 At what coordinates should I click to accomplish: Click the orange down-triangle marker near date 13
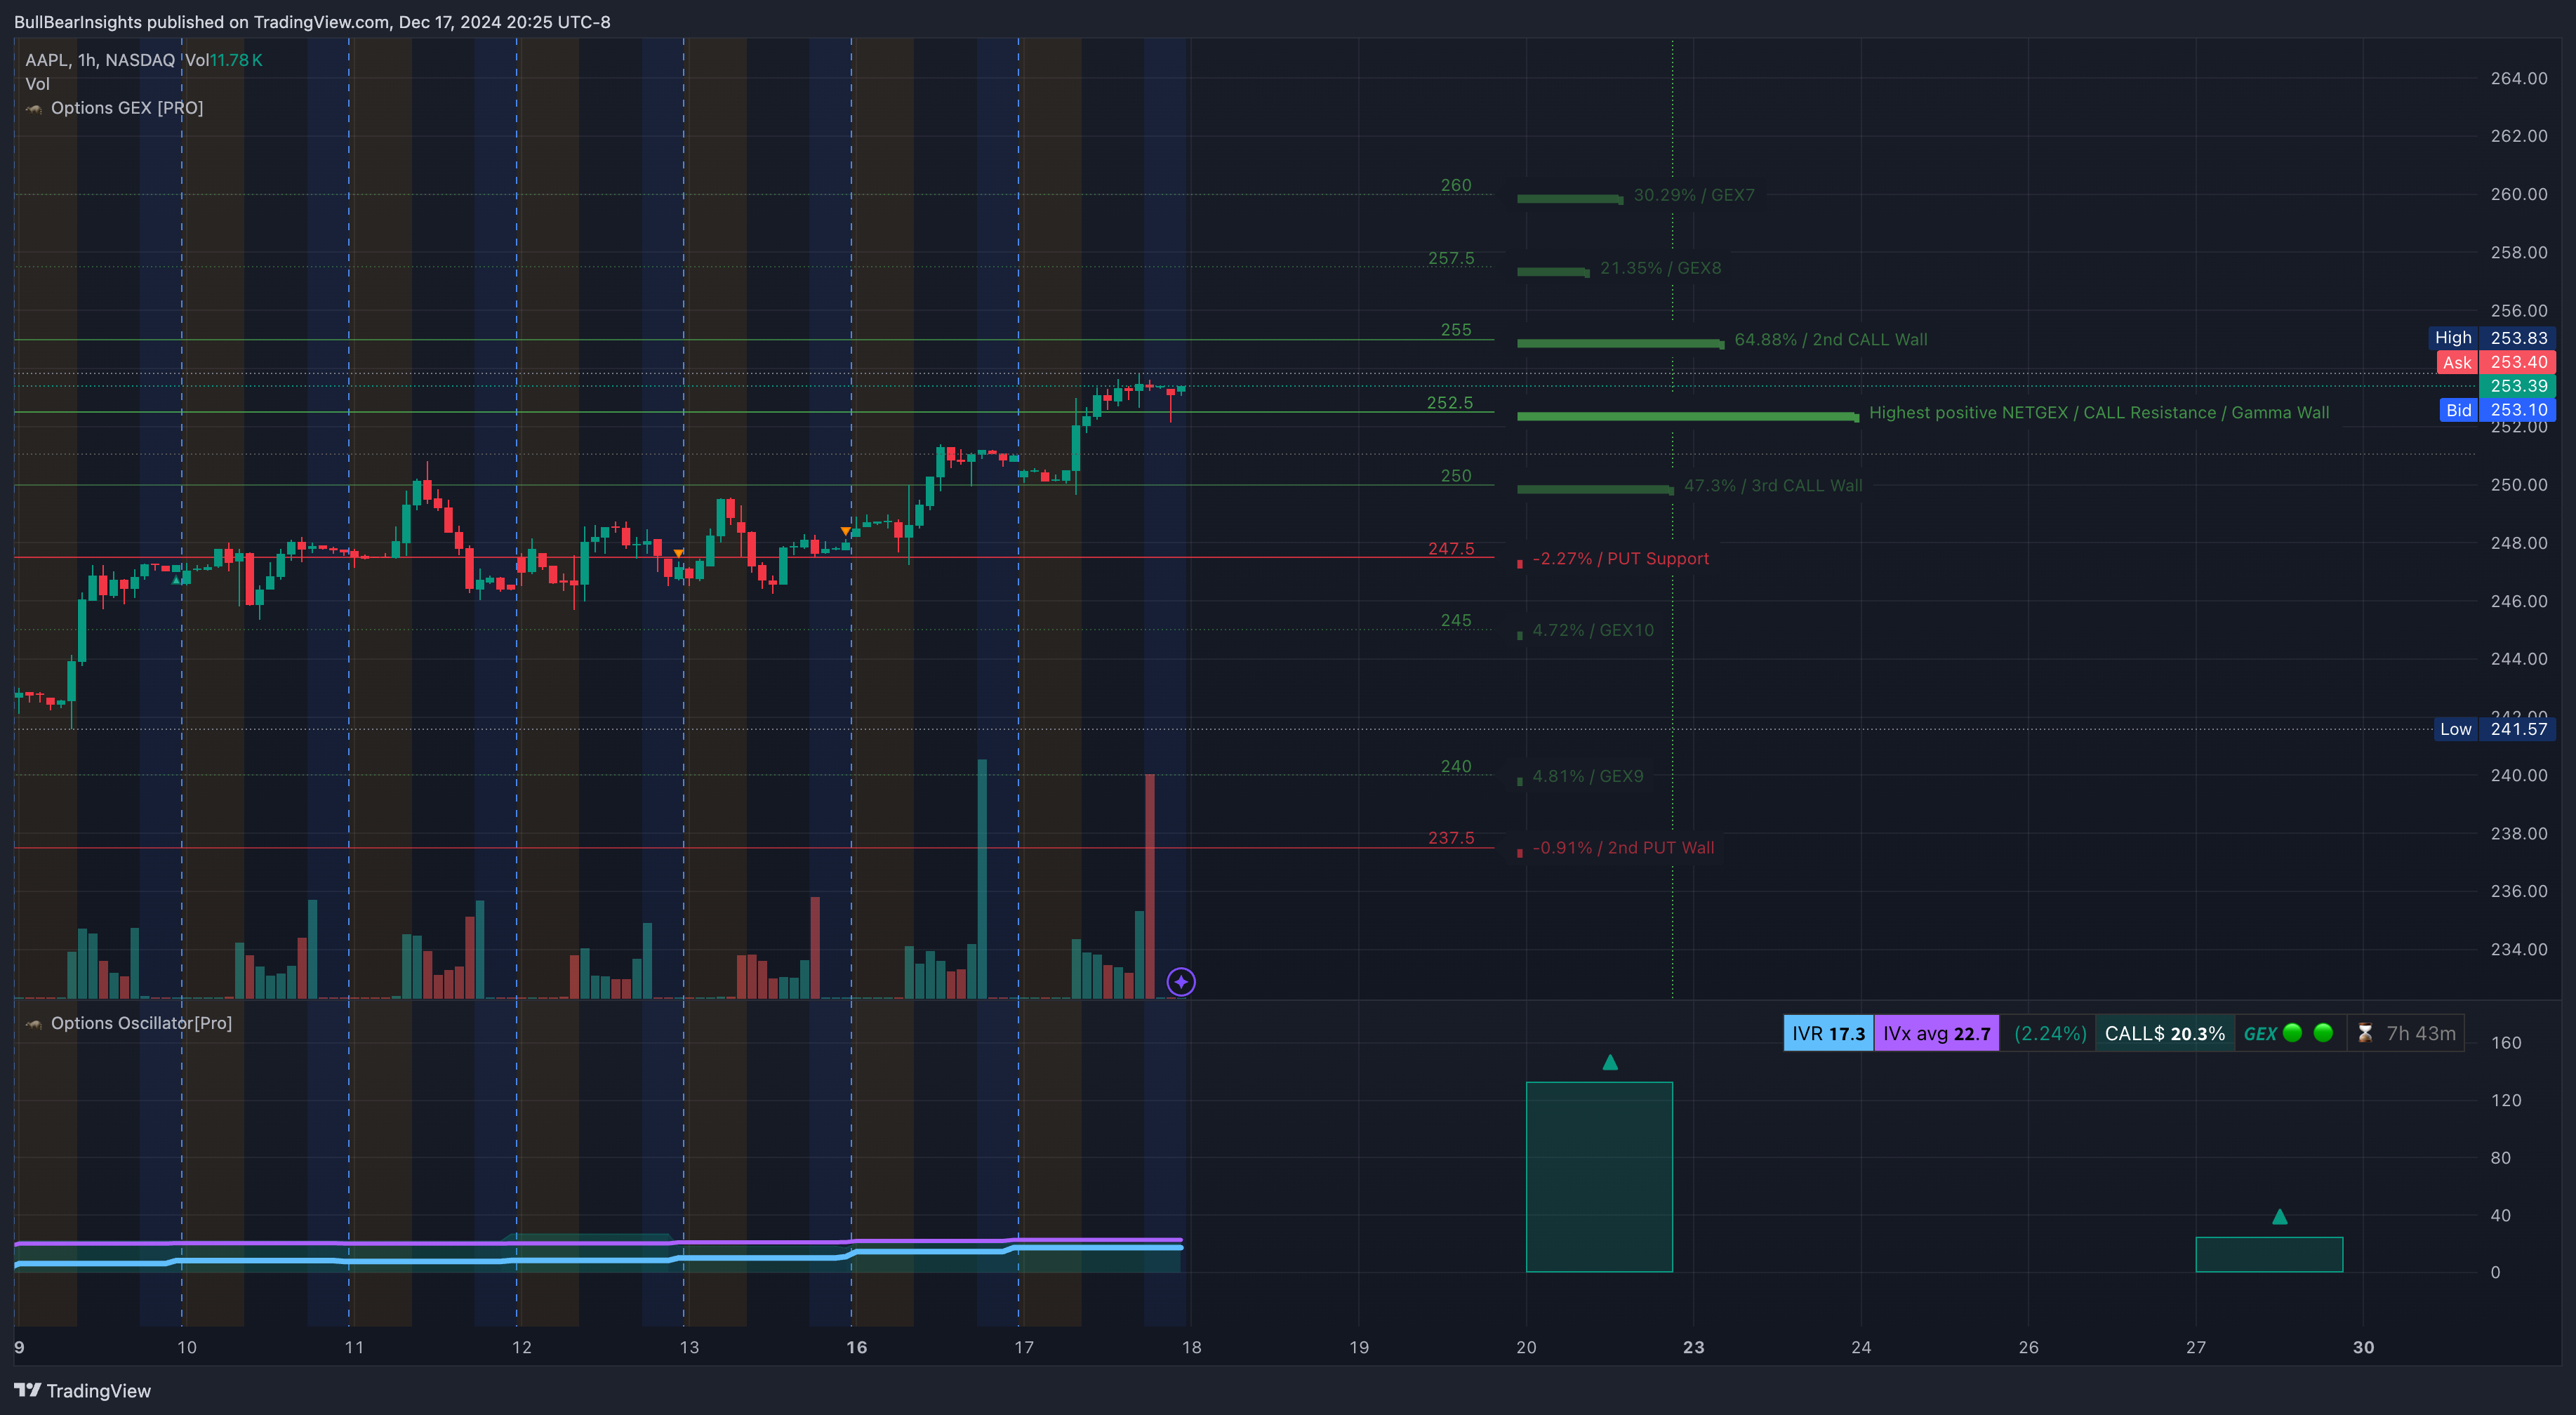[x=679, y=553]
